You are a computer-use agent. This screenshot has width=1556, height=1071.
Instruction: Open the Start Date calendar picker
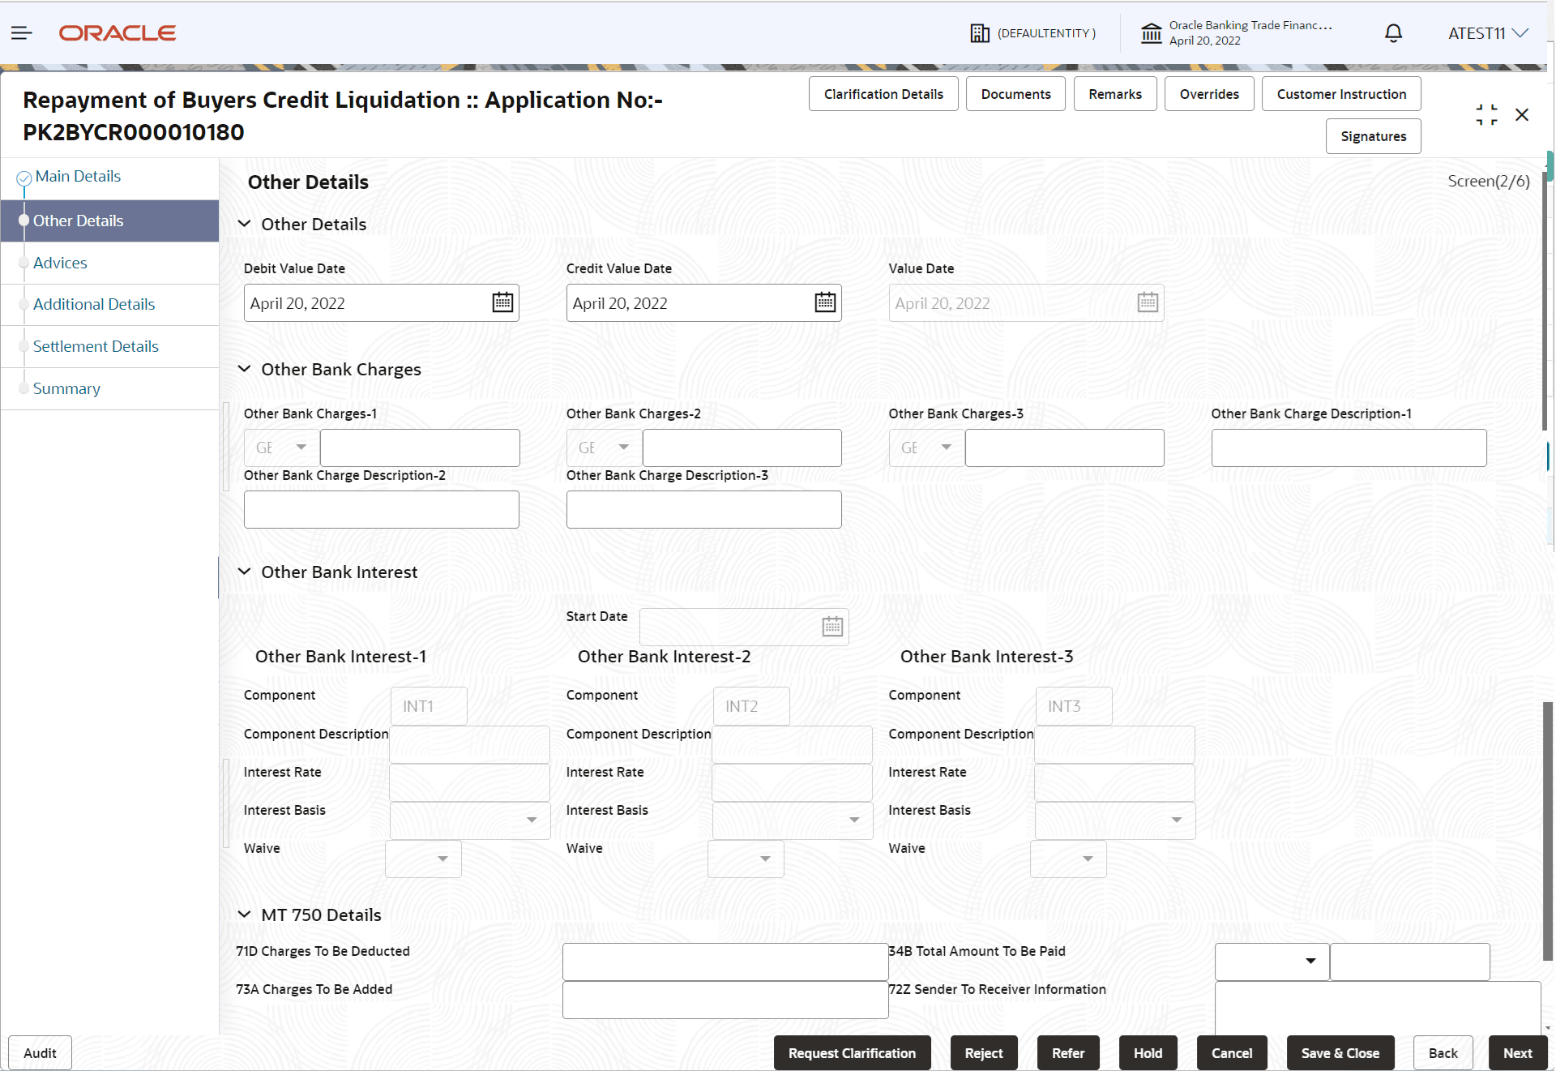tap(832, 627)
